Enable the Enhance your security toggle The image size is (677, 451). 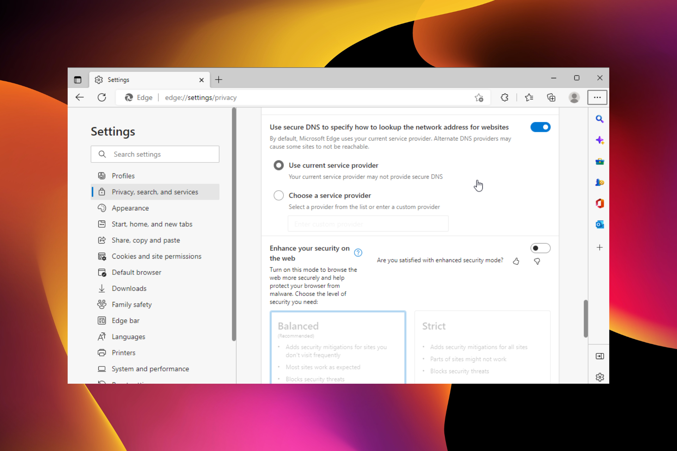[x=540, y=248]
